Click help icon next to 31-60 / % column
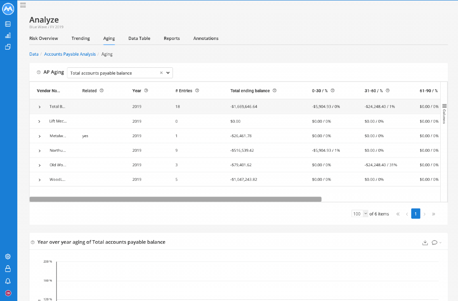The height and width of the screenshot is (301, 458). click(387, 91)
